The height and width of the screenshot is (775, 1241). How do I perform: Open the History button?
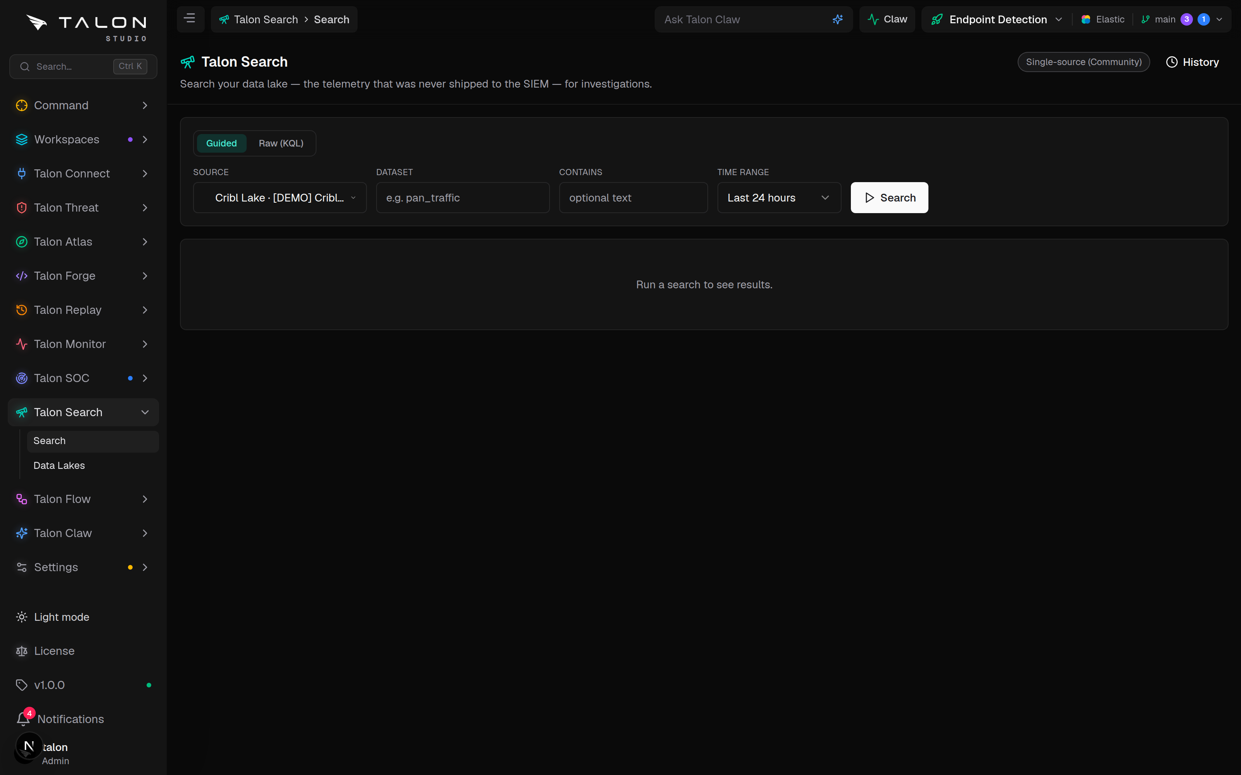[x=1192, y=62]
